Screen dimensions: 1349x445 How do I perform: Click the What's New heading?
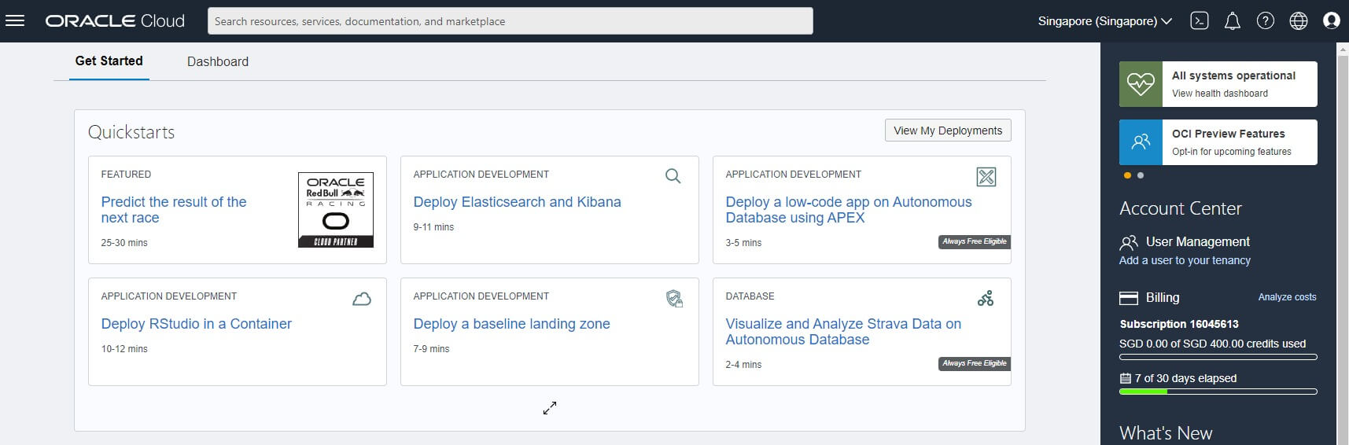1166,433
